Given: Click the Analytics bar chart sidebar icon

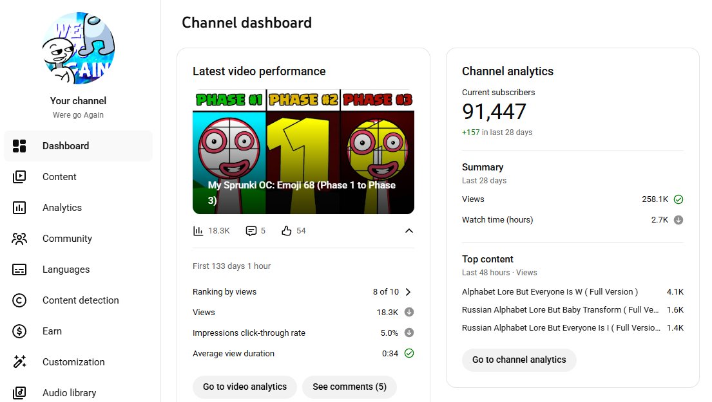Looking at the screenshot, I should pyautogui.click(x=19, y=208).
